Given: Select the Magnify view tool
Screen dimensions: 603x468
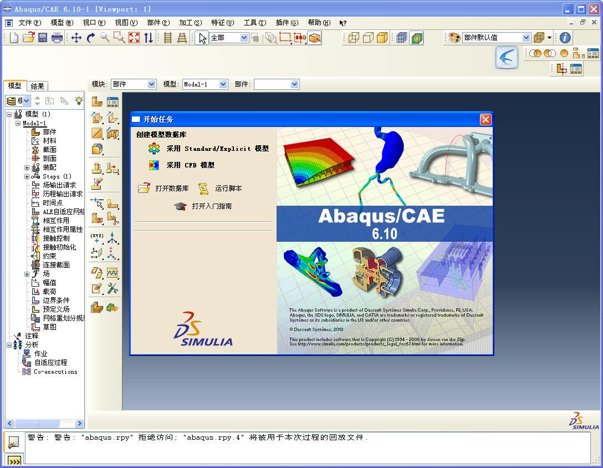Looking at the screenshot, I should 105,37.
